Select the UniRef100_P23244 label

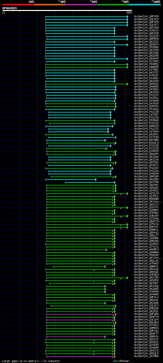[146, 219]
